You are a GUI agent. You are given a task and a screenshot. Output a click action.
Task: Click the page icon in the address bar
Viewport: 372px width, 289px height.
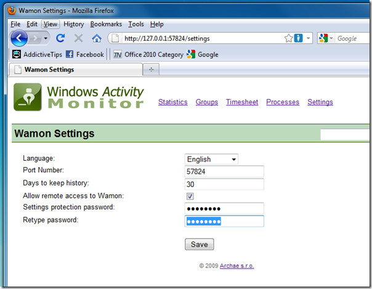[115, 38]
